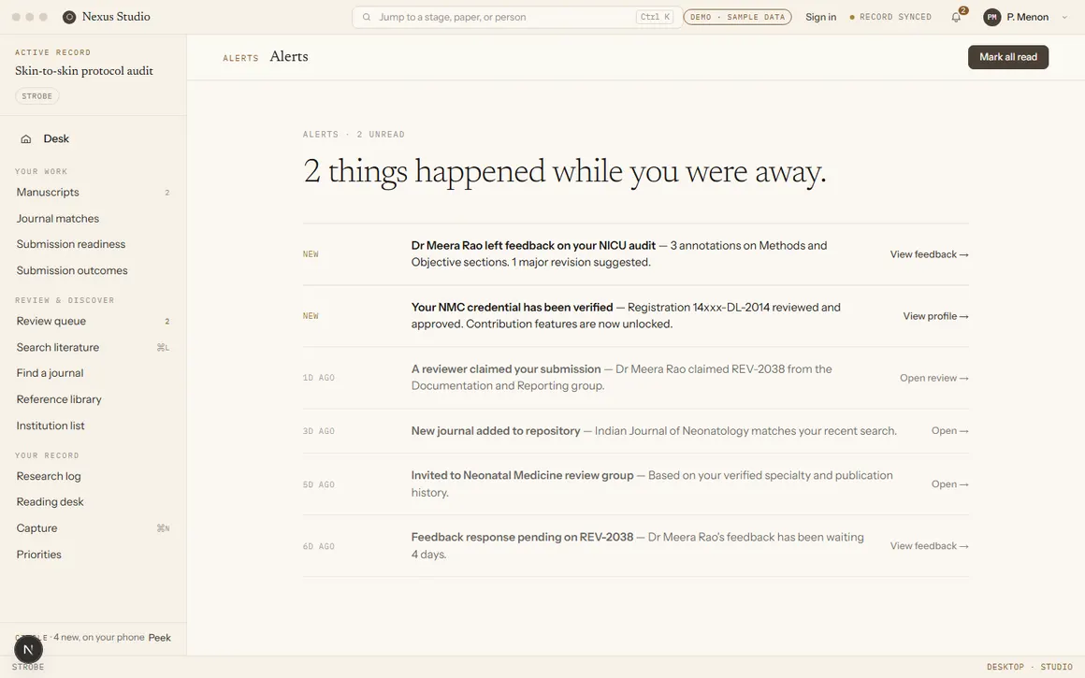1085x678 pixels.
Task: Open the notifications bell icon
Action: pos(956,17)
